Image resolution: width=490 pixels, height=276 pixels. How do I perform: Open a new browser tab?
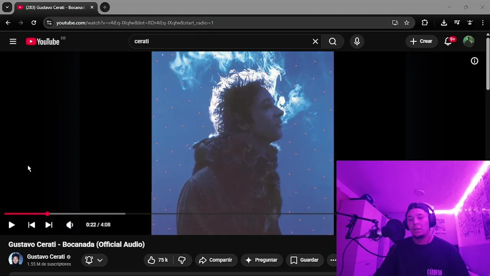(x=105, y=7)
